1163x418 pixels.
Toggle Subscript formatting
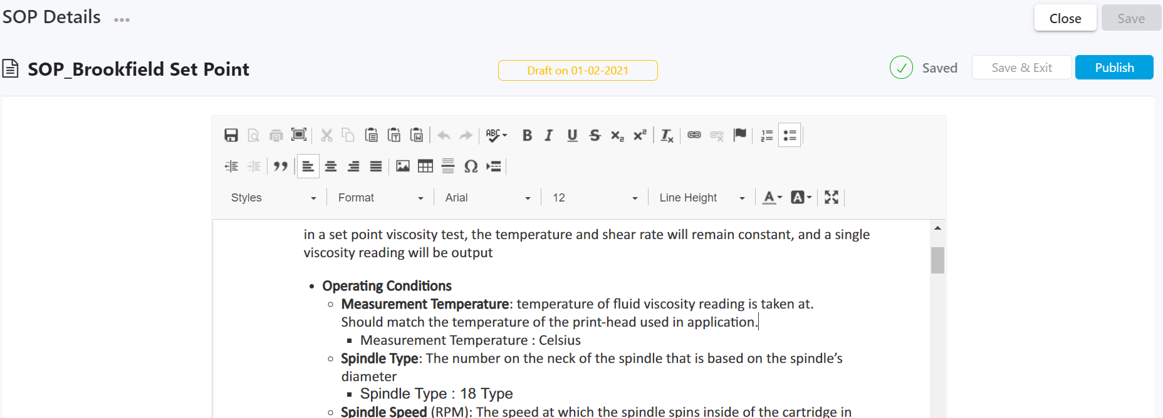pyautogui.click(x=617, y=135)
